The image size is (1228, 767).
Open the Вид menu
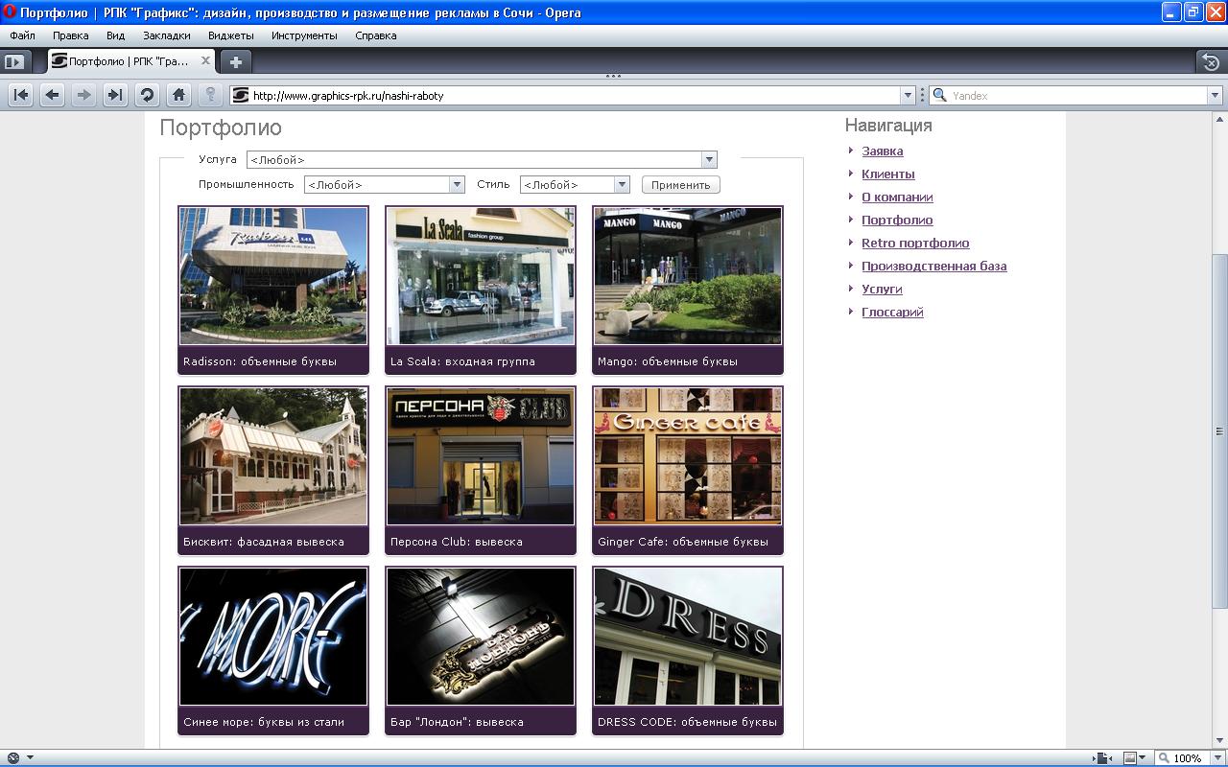tap(116, 35)
